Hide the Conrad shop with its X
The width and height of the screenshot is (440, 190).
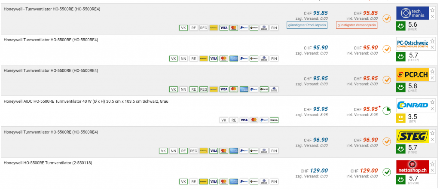pos(433,109)
